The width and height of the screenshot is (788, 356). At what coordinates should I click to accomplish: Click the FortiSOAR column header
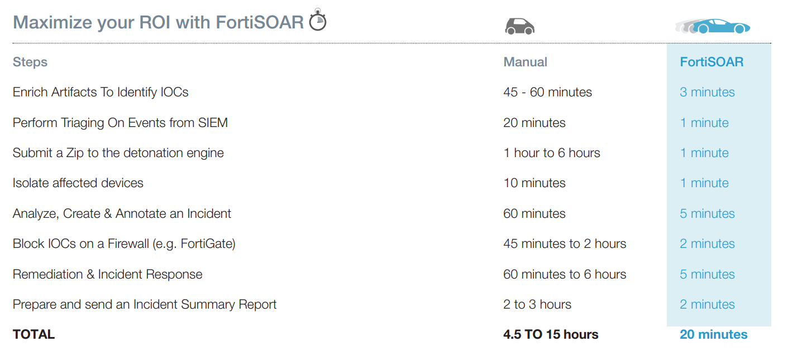[711, 62]
